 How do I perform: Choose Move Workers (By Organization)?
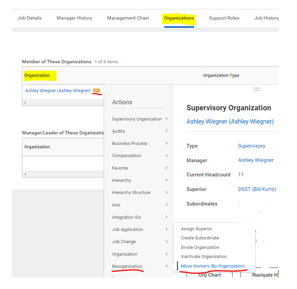(x=213, y=266)
